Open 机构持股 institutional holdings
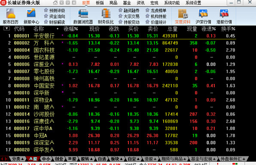256x165 pixels. (156, 16)
